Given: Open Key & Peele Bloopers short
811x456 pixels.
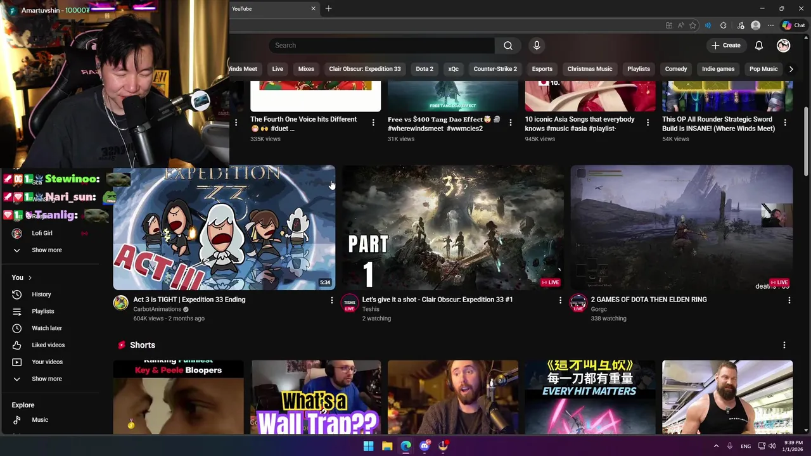Looking at the screenshot, I should (x=178, y=398).
